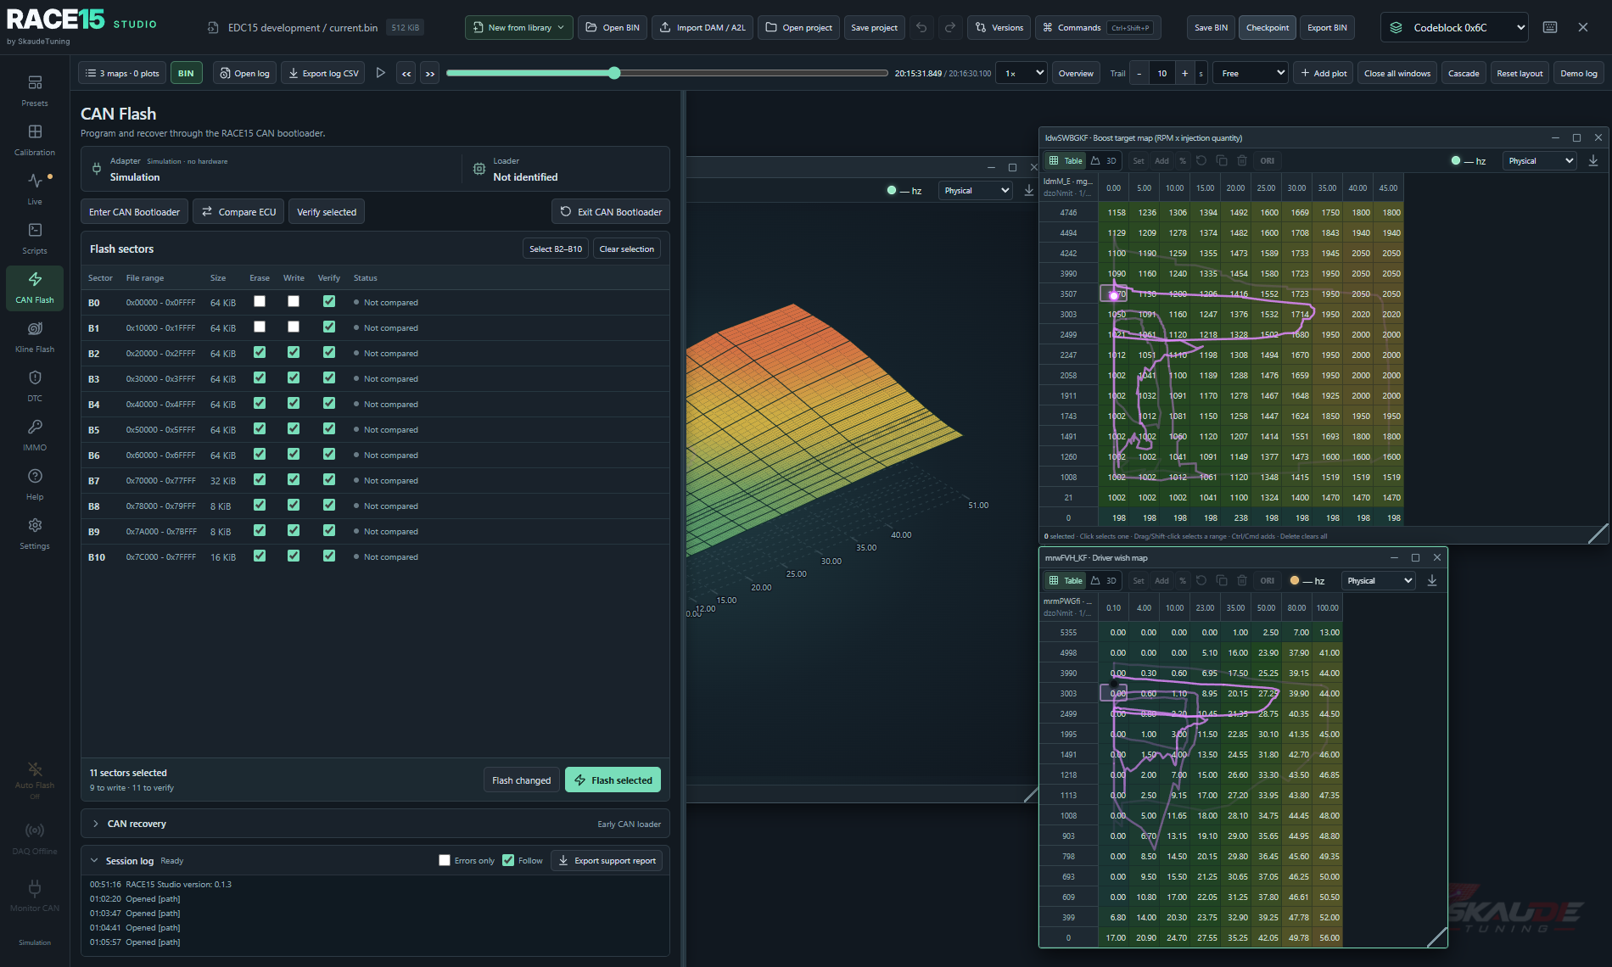Open the Help sidebar item
This screenshot has width=1612, height=967.
tap(35, 484)
